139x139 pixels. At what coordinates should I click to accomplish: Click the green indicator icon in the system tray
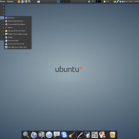tap(115, 2)
